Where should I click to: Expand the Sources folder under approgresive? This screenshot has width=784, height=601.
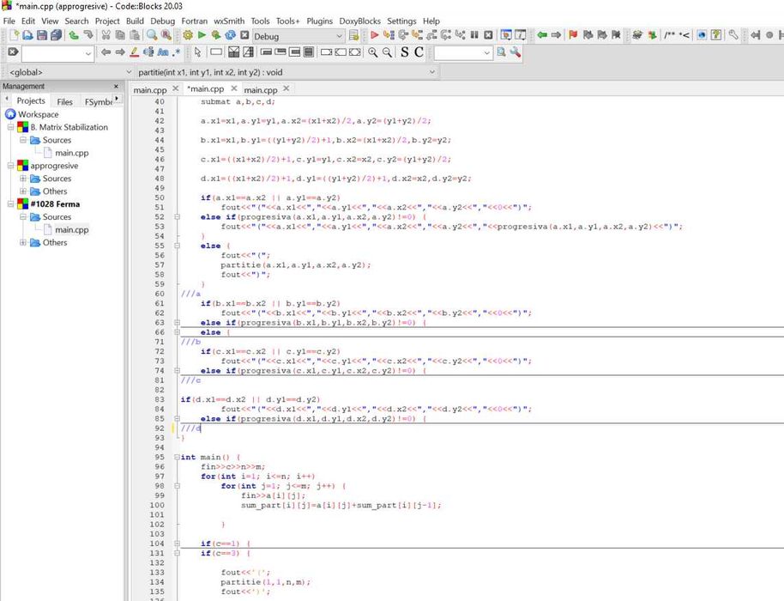click(23, 179)
